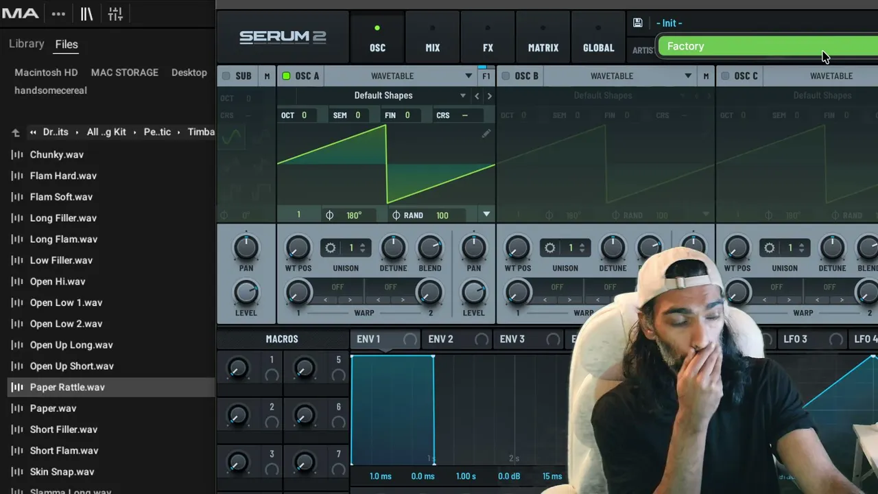This screenshot has width=878, height=494.
Task: Click the LFO 3 modulation source circle
Action: pyautogui.click(x=836, y=339)
